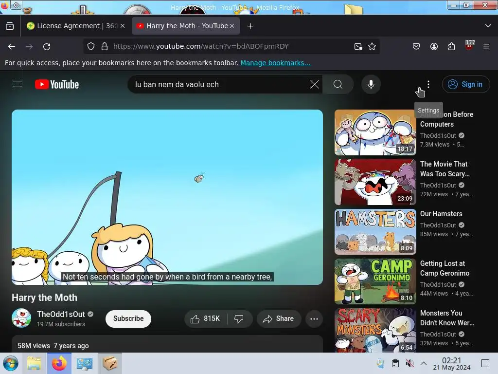This screenshot has height=374, width=498.
Task: Start voice search with microphone
Action: click(371, 84)
